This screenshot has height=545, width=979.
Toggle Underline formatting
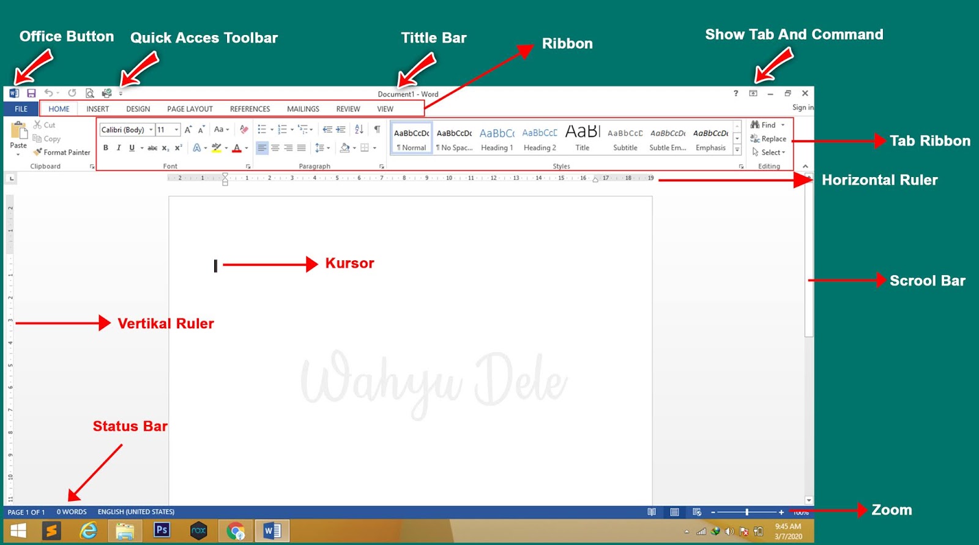coord(132,148)
